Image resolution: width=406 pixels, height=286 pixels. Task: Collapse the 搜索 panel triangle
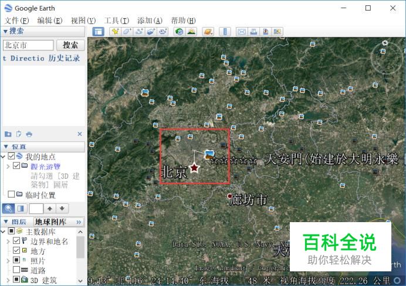(5, 32)
